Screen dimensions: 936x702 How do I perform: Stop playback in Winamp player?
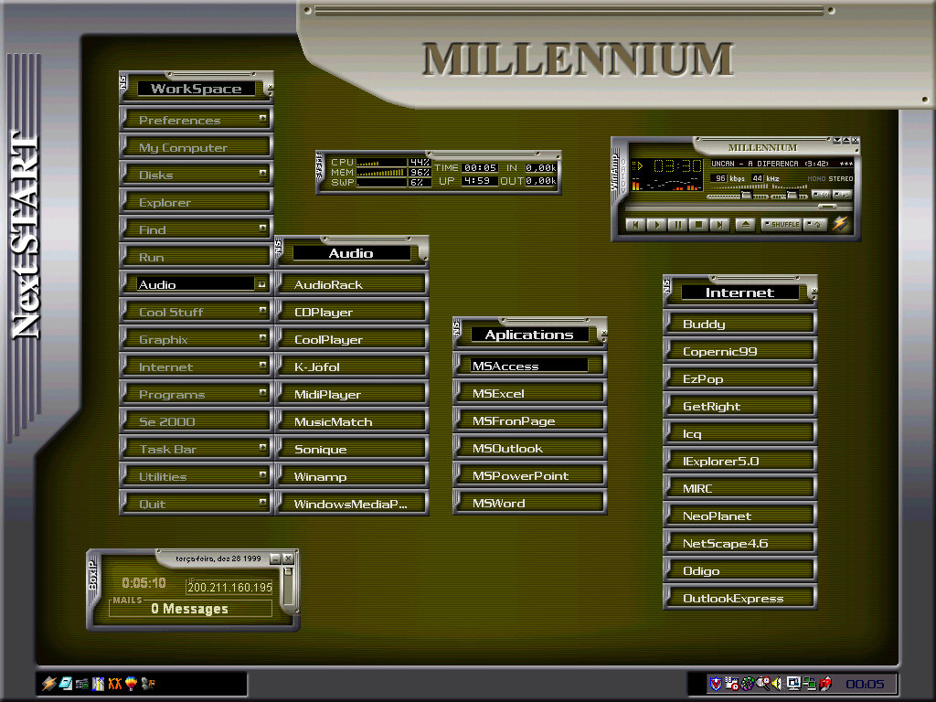coord(699,225)
